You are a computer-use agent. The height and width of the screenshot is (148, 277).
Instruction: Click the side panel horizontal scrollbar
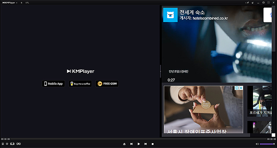tap(206, 135)
